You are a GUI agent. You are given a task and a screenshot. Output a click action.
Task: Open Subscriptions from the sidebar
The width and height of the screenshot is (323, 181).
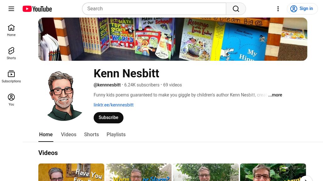click(11, 77)
